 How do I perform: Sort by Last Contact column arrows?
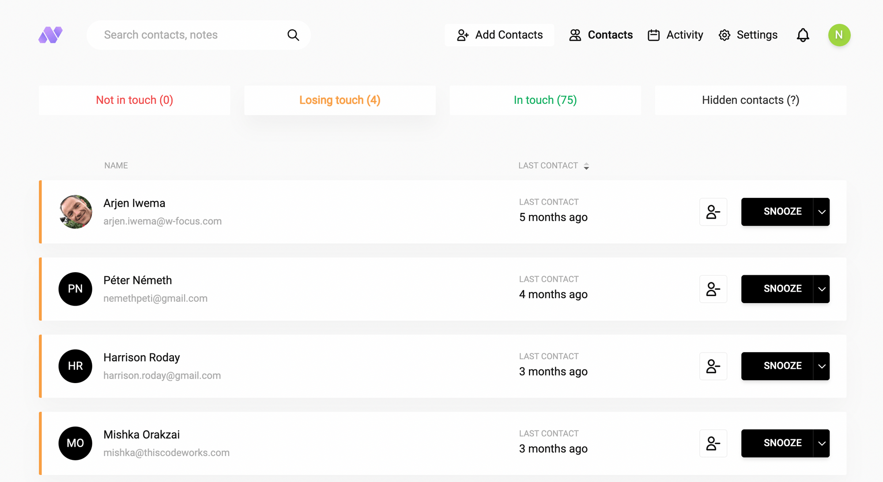586,166
